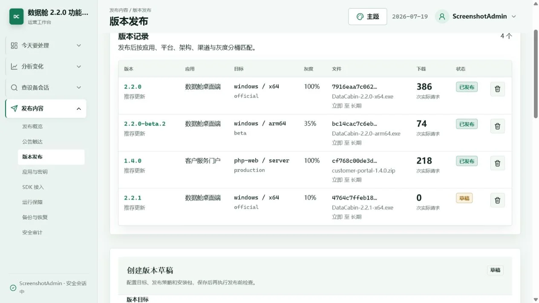Click the palette icon on 主题 button
Screen dimensions: 539x303
pyautogui.click(x=360, y=17)
